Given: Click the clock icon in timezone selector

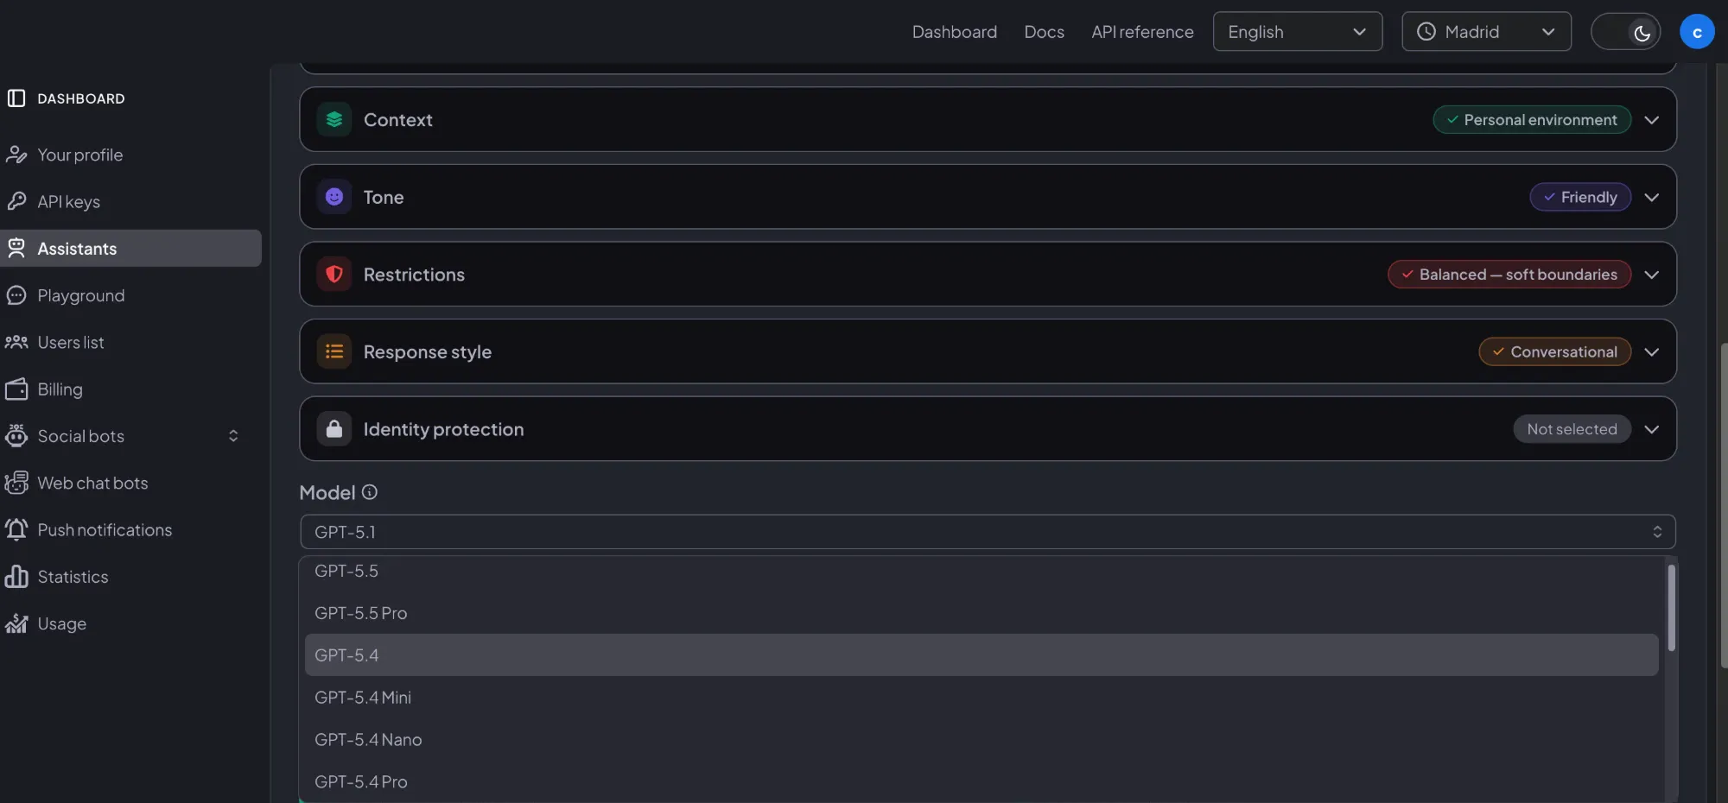Looking at the screenshot, I should [1426, 32].
